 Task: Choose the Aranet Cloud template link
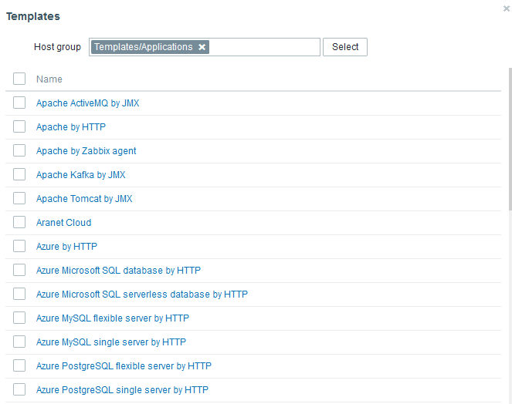(x=63, y=223)
